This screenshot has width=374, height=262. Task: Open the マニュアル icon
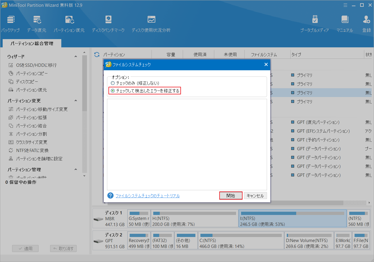[x=345, y=24]
